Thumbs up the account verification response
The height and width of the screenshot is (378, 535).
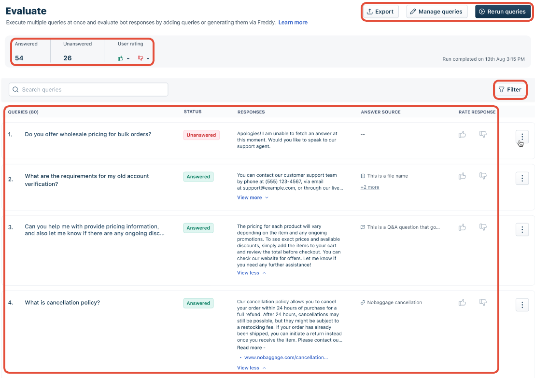point(462,176)
